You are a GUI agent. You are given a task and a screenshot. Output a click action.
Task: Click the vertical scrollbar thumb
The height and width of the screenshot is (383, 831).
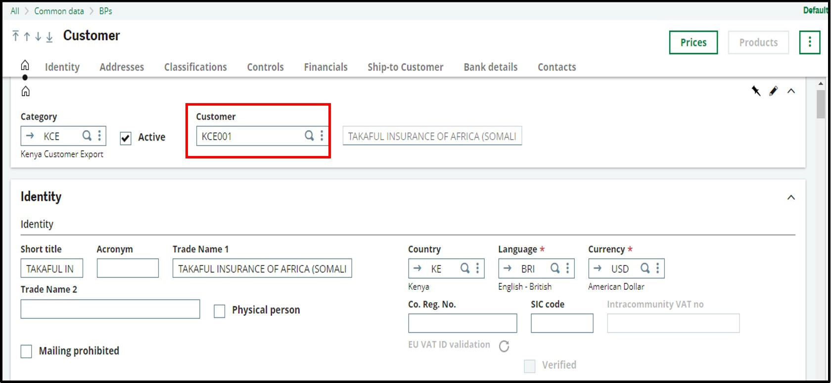(821, 104)
